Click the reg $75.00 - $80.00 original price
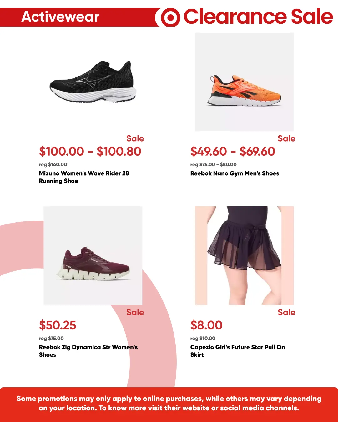This screenshot has width=338, height=422. point(213,164)
